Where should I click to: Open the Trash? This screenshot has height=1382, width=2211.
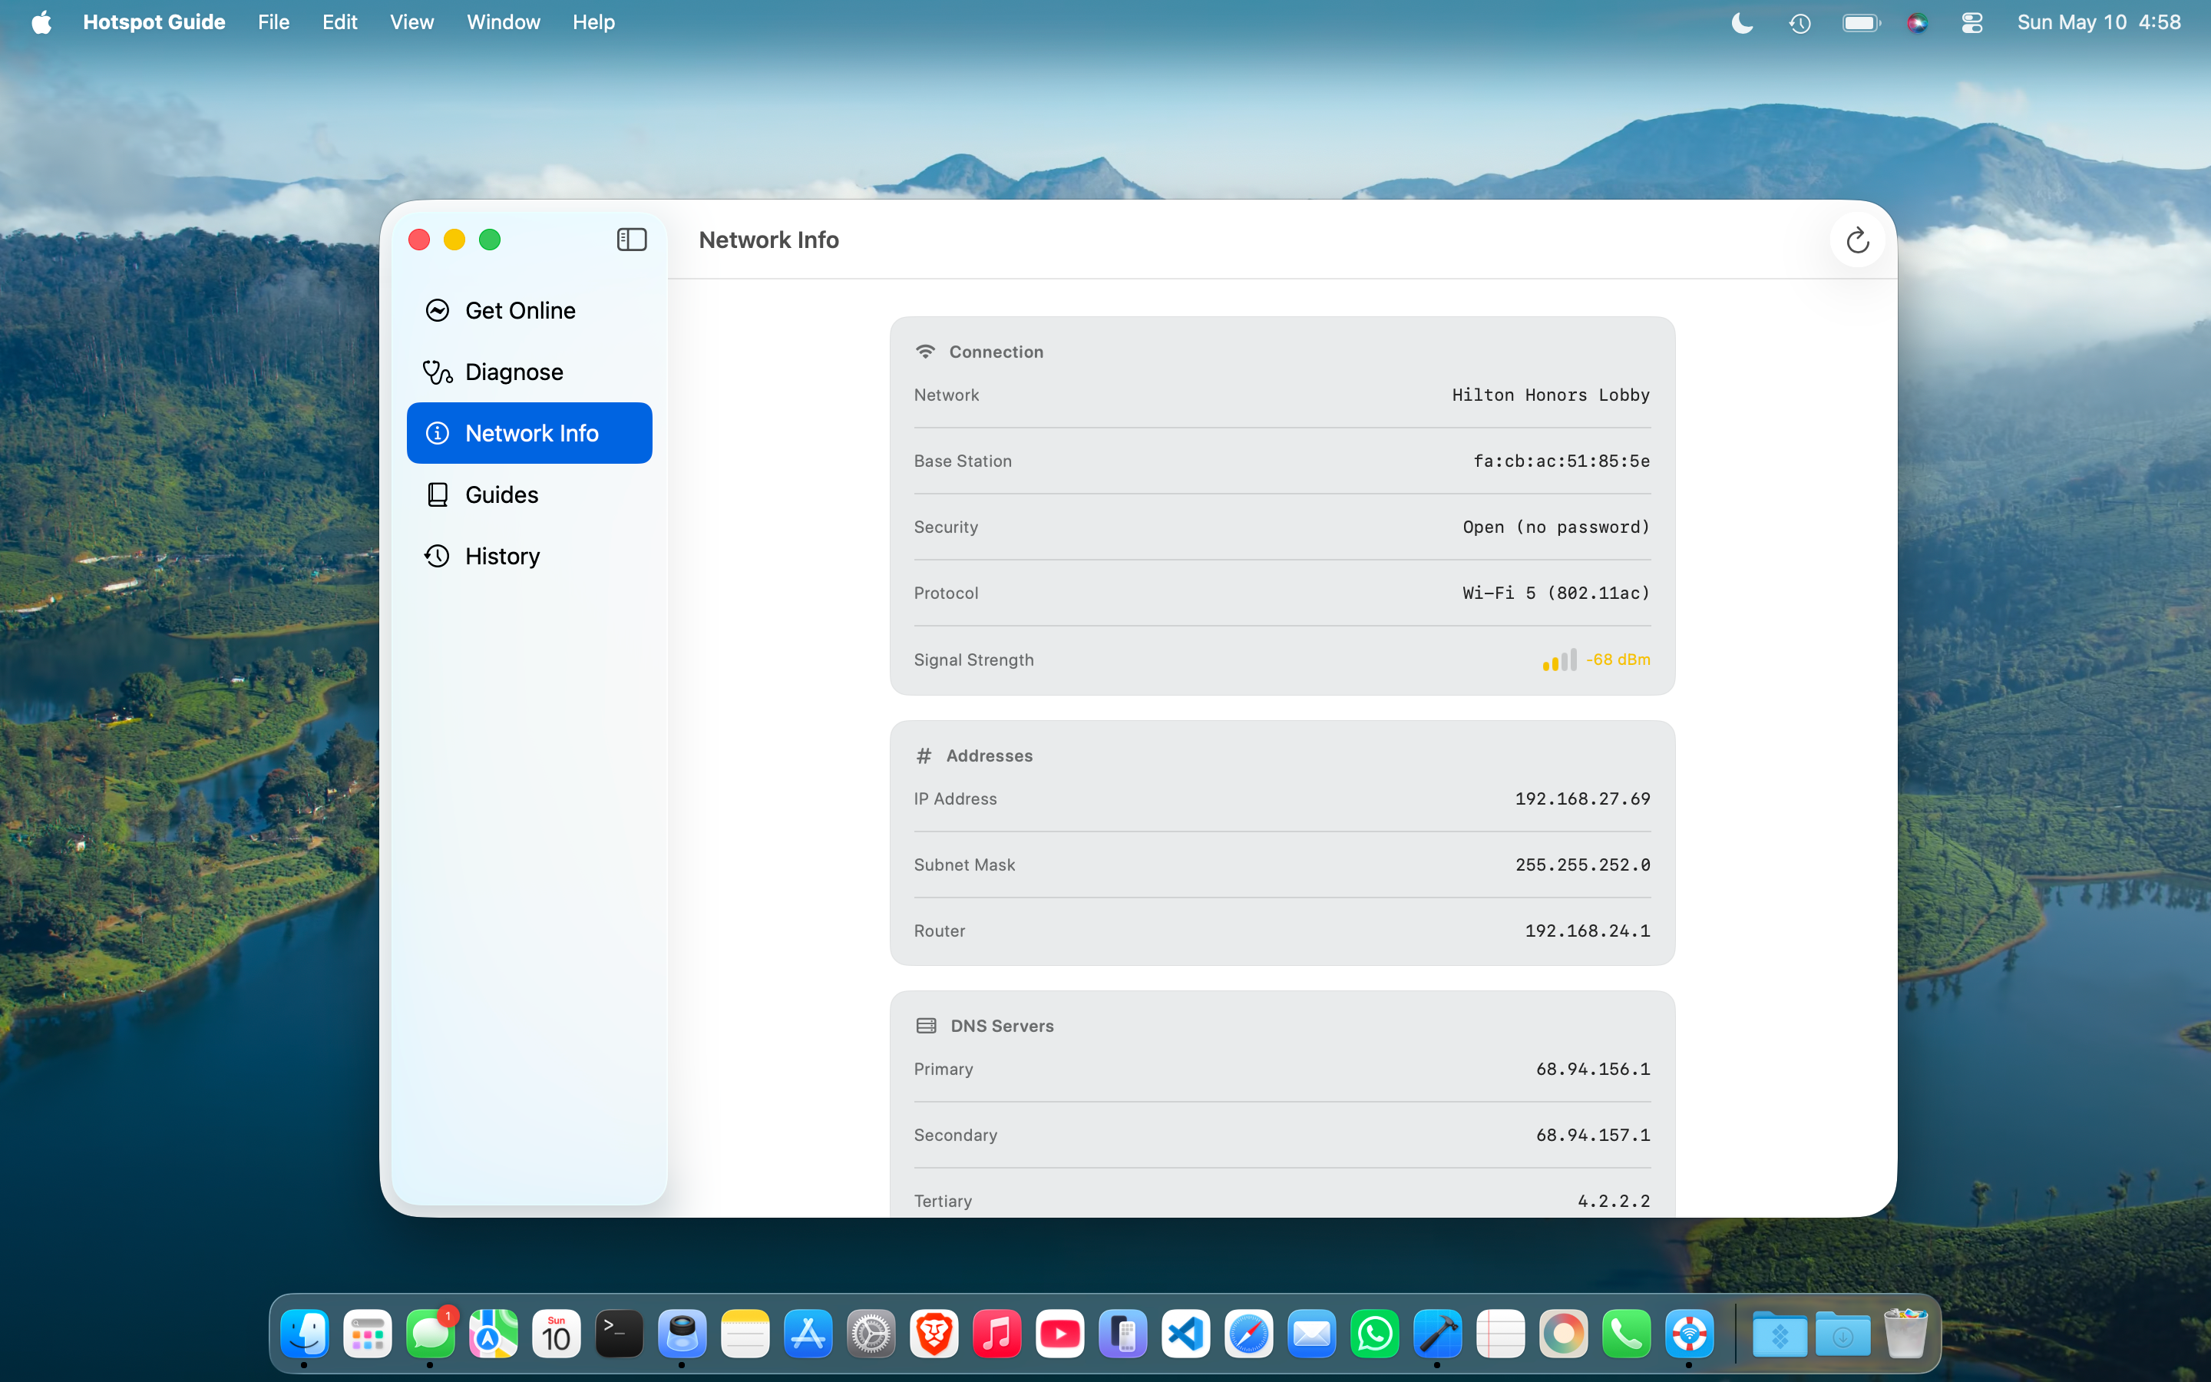(1906, 1334)
